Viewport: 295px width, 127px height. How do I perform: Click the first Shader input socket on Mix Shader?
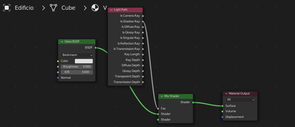tap(158, 114)
